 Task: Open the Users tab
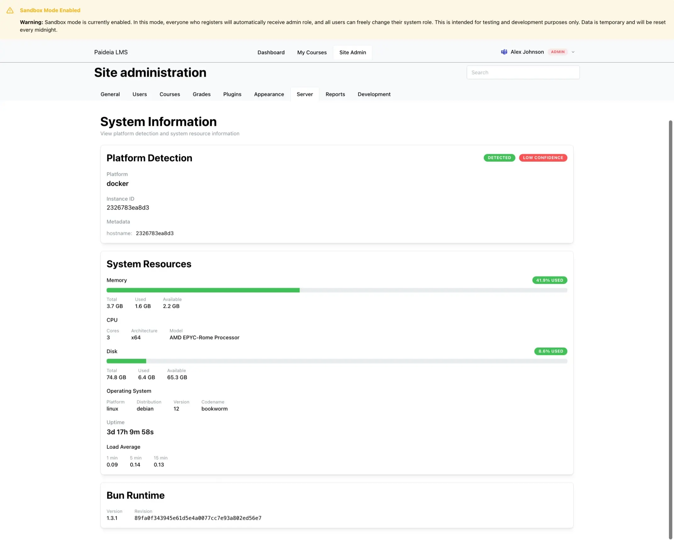(139, 94)
